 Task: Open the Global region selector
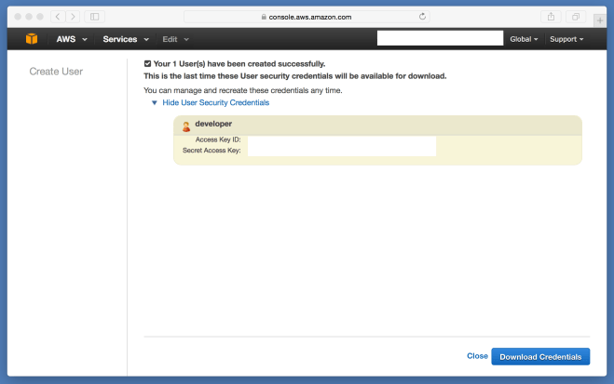524,39
